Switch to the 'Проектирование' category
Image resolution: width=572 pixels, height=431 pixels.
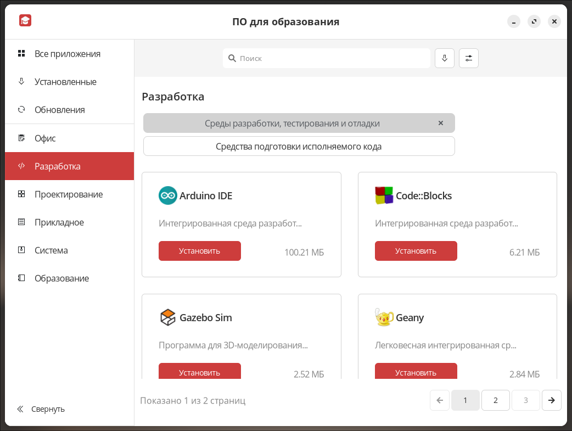tap(68, 194)
